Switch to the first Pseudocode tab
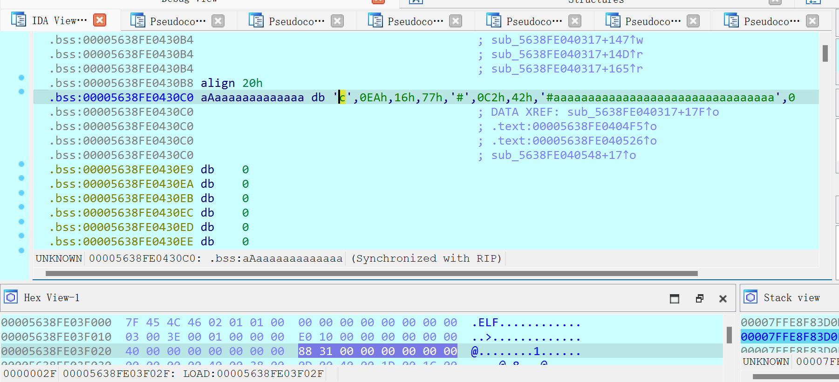 point(177,21)
